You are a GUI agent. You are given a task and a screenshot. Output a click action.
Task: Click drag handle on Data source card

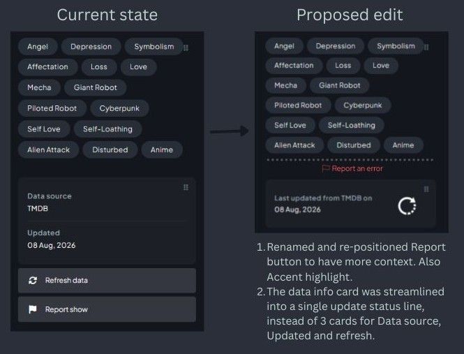click(186, 187)
